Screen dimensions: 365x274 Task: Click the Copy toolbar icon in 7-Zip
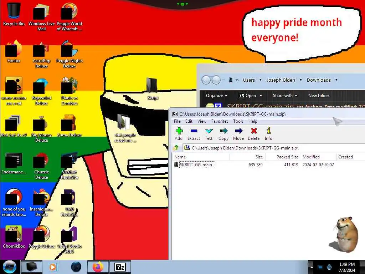coord(223,134)
